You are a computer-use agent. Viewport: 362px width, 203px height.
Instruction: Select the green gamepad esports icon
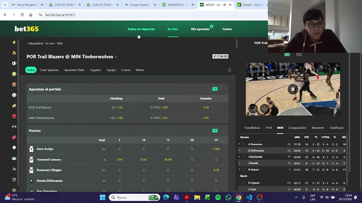pos(14,127)
